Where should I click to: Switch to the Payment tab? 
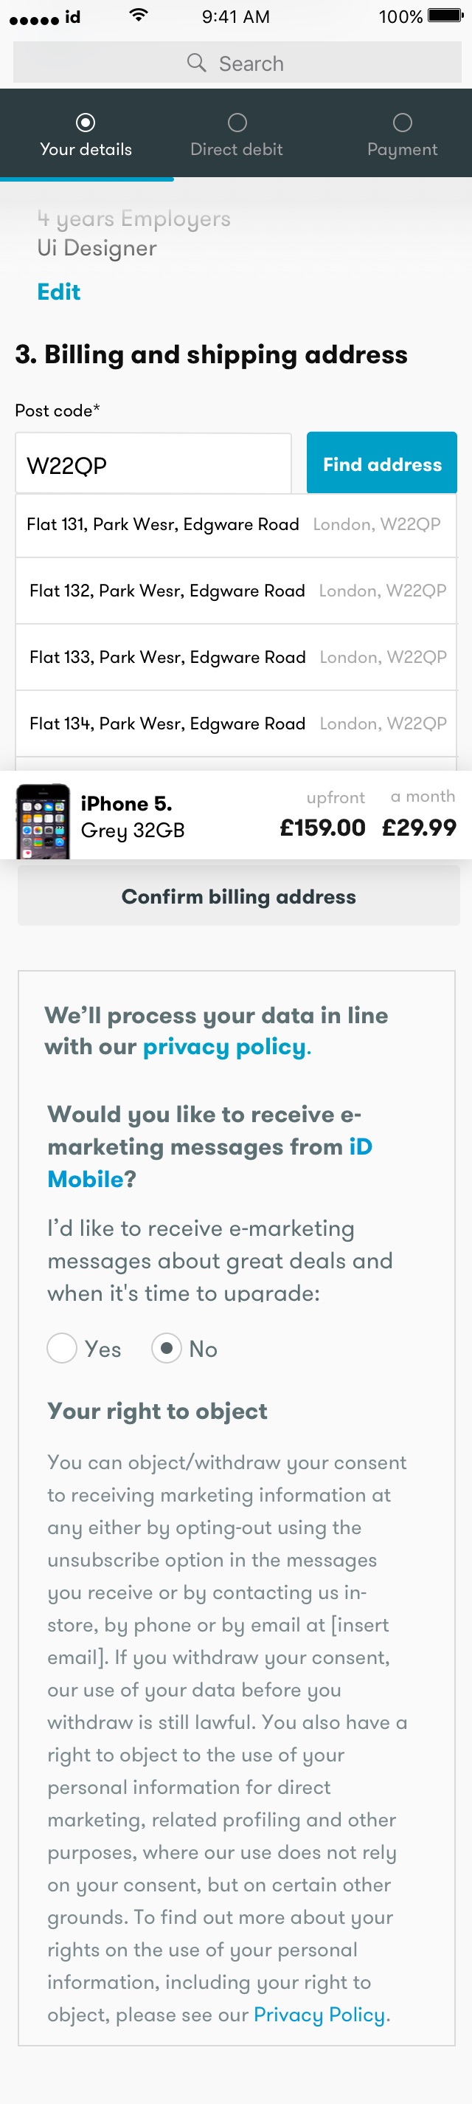402,134
